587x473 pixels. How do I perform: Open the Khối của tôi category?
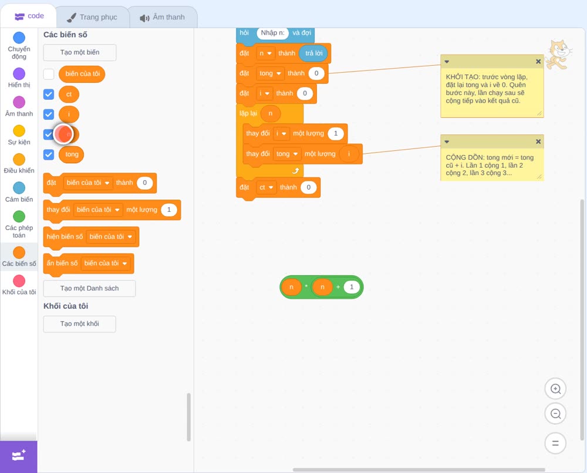19,285
